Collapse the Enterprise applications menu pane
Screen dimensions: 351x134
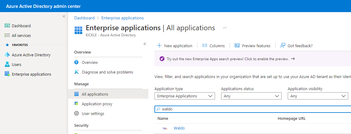tap(144, 44)
